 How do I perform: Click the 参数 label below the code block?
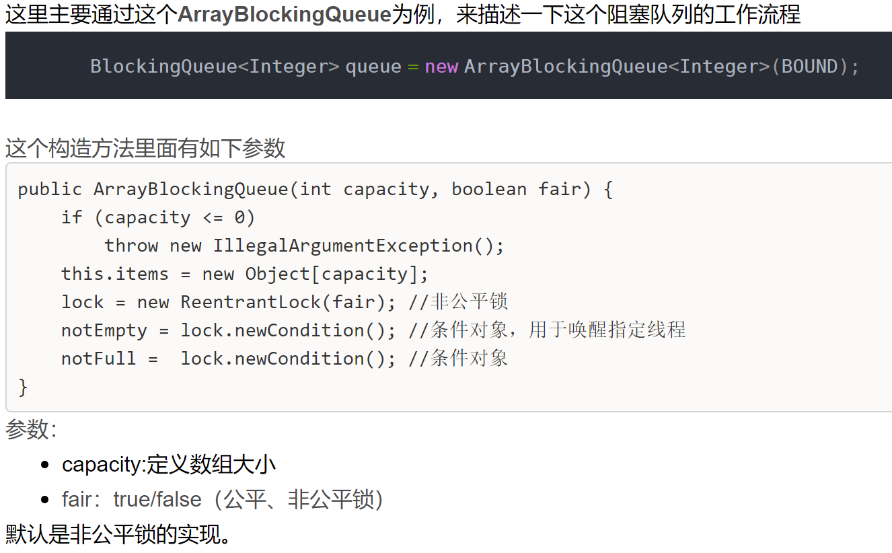pyautogui.click(x=31, y=429)
